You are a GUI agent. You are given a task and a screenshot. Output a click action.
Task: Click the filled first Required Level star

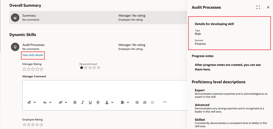click(x=81, y=68)
